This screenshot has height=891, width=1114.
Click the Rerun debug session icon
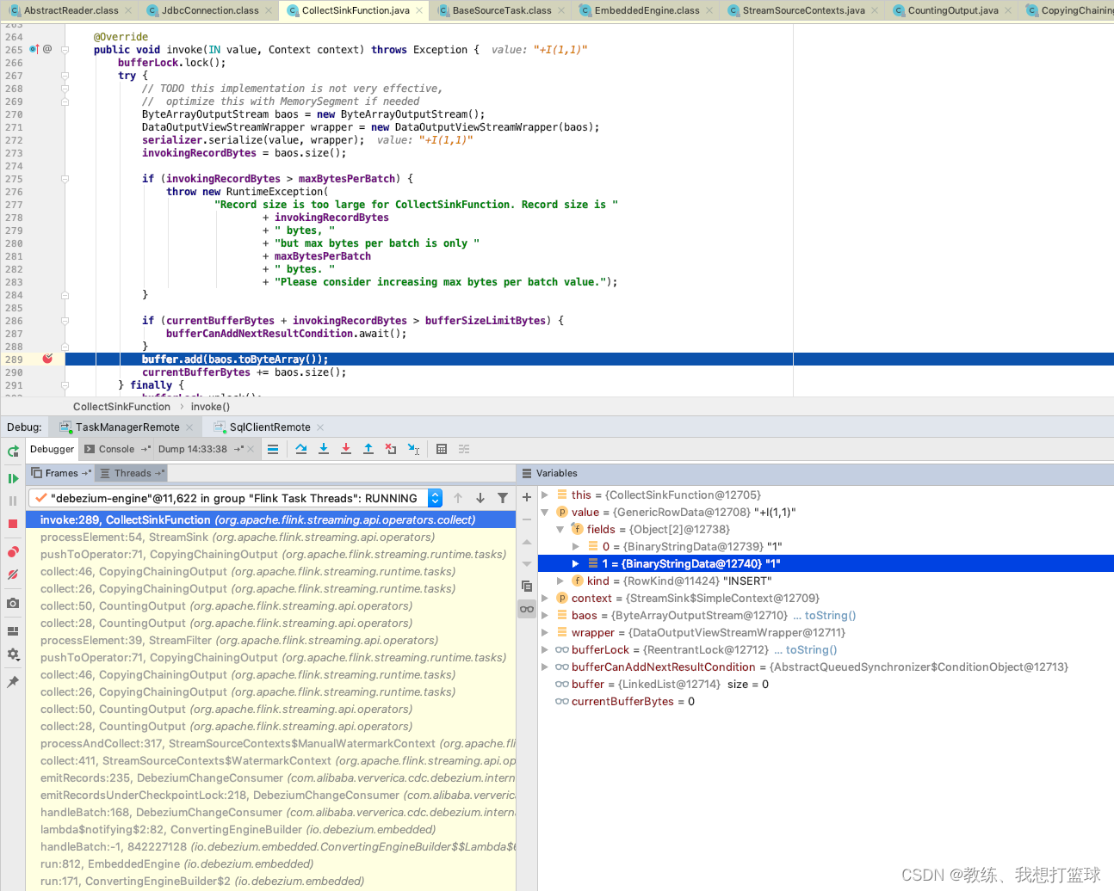pos(13,451)
